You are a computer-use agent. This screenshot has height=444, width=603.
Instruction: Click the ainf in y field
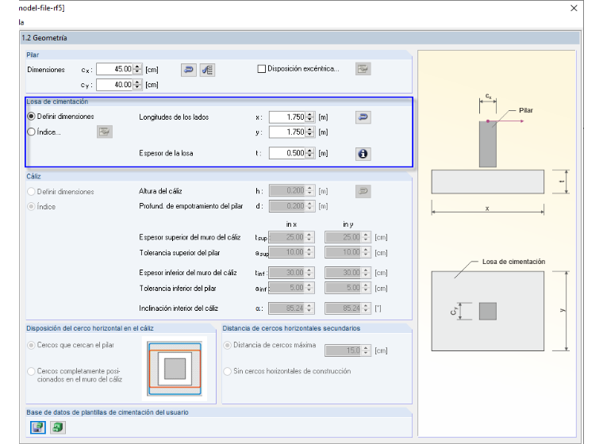tap(344, 288)
